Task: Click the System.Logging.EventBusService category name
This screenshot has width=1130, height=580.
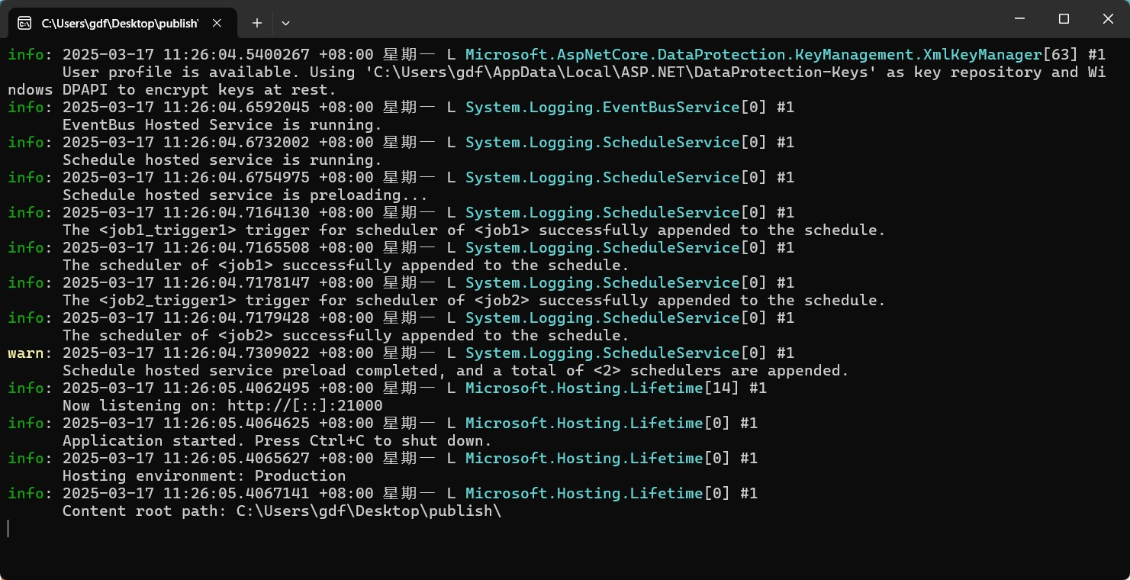Action: click(602, 107)
